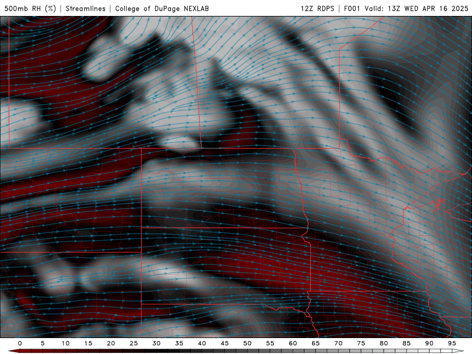472x354 pixels.
Task: Click the '70' label on the color scale
Action: pyautogui.click(x=338, y=343)
